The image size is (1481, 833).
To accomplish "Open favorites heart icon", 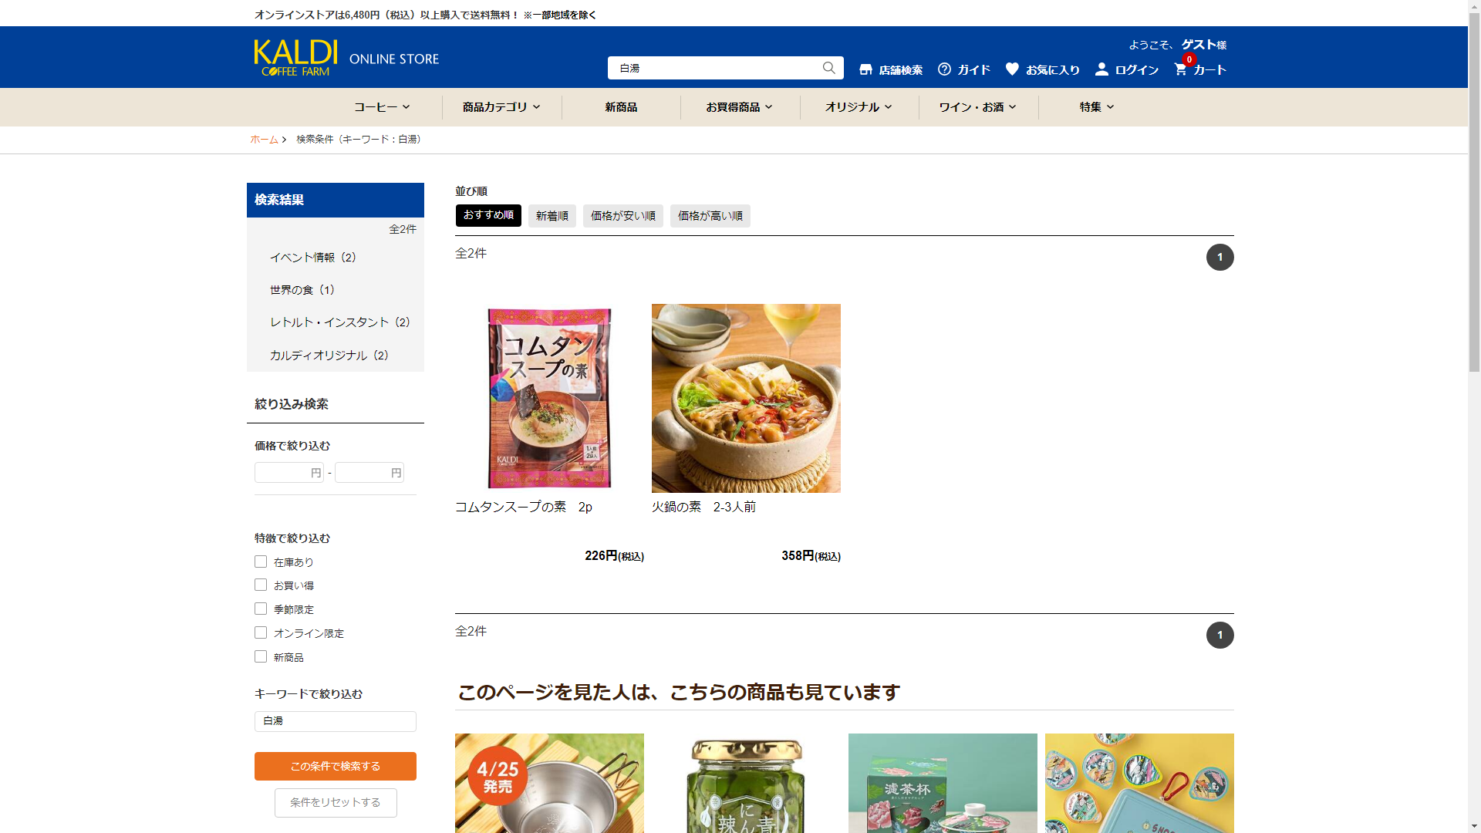I will coord(1012,69).
